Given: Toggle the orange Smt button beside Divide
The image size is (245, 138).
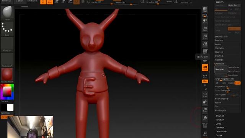Looking at the screenshot, I should 234,29.
